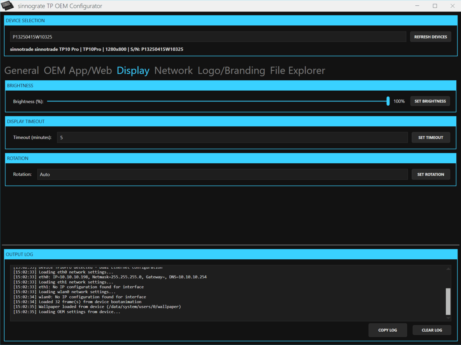461x345 pixels.
Task: Click the Timeout minutes input field
Action: tap(233, 137)
